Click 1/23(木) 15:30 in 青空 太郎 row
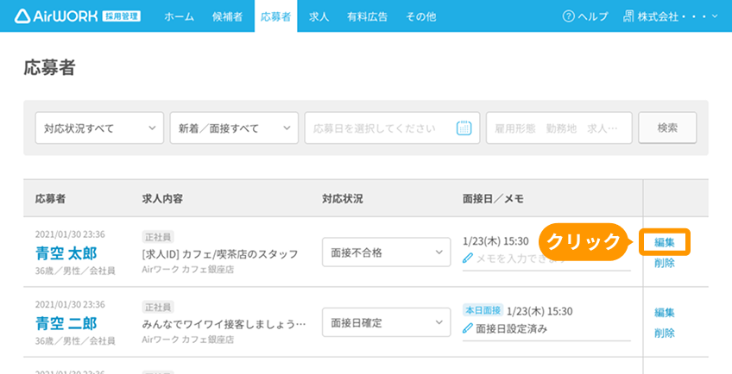The width and height of the screenshot is (732, 374). [x=495, y=241]
